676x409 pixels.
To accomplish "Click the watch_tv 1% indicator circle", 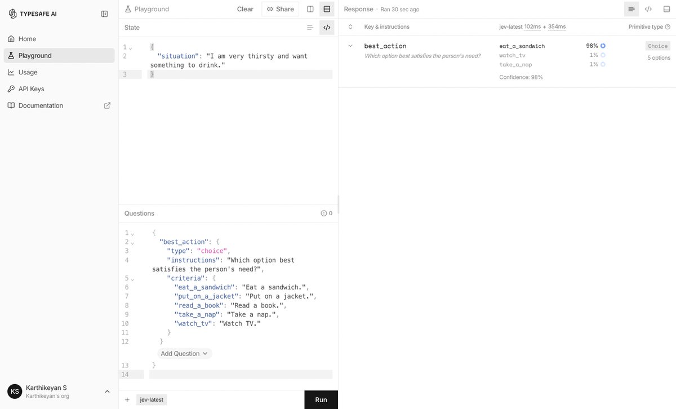I will tap(603, 55).
